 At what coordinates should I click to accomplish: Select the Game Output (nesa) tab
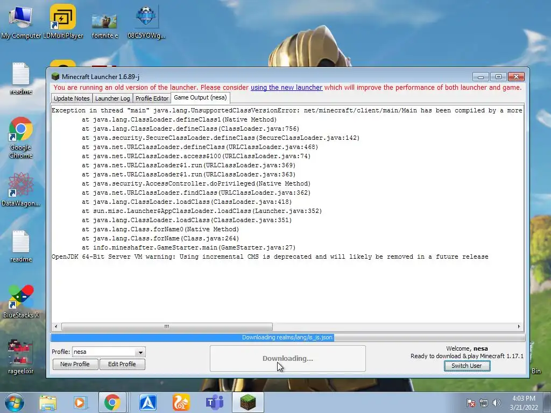pos(200,98)
